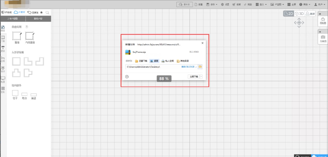Select the 测距 measure tool

coord(248,5)
